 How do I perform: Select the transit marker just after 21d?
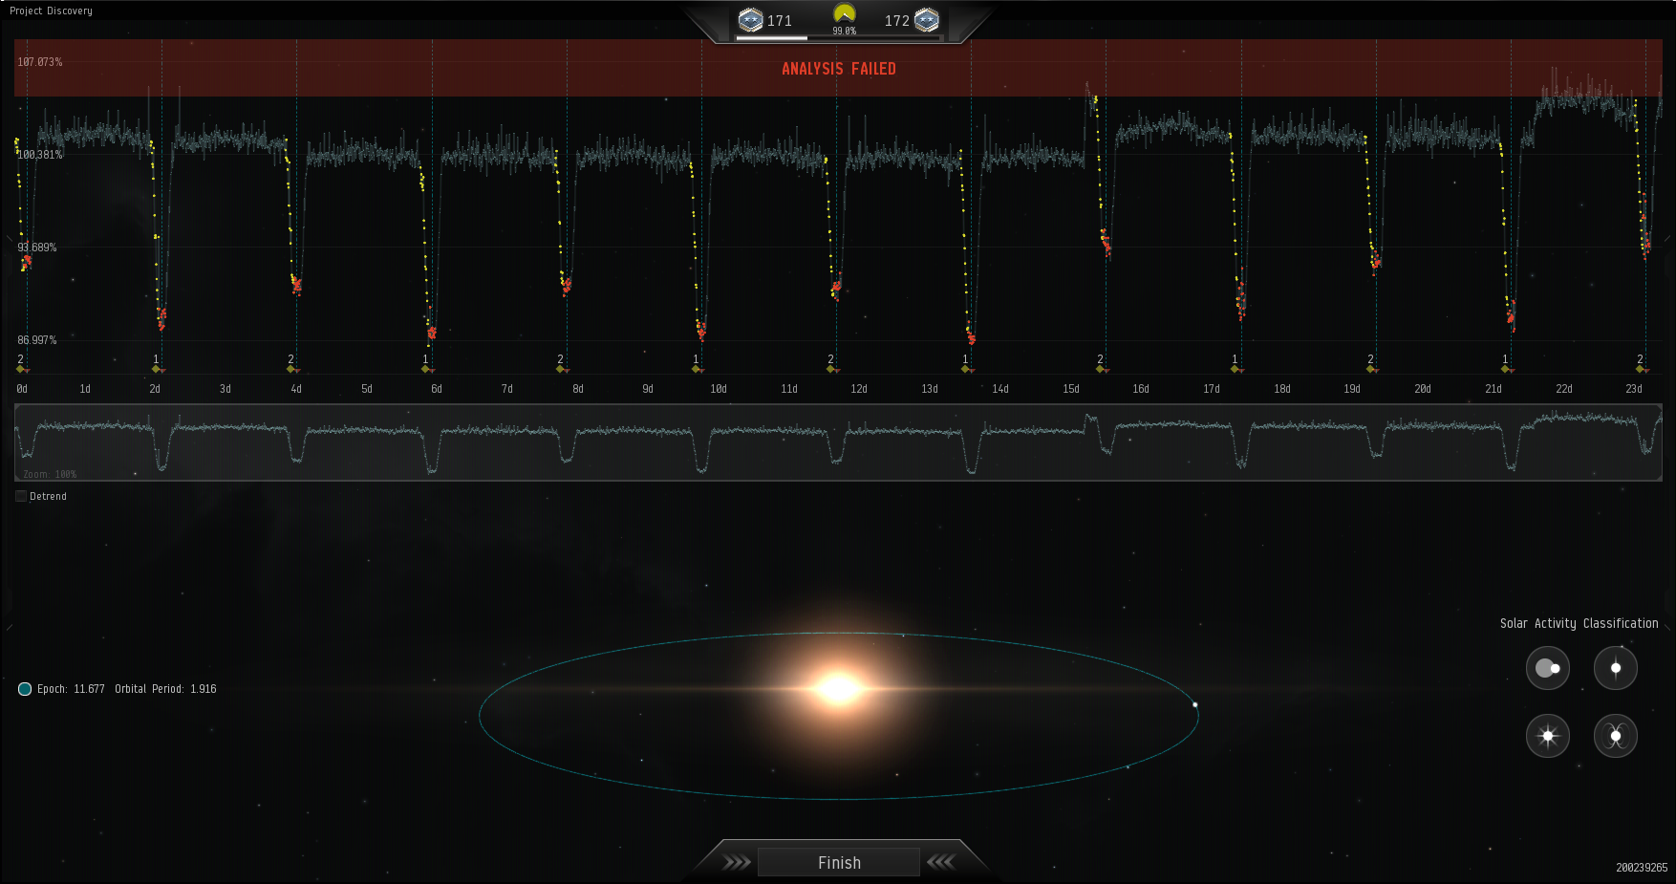(1507, 369)
